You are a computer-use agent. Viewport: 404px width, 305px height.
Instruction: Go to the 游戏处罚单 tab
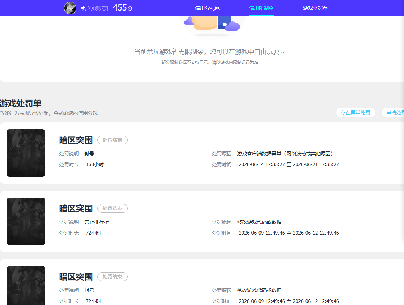pyautogui.click(x=315, y=8)
